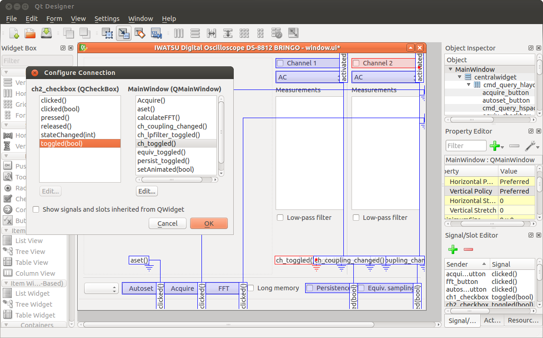The image size is (543, 338).
Task: Select the ch_toggled() slot in list
Action: [156, 144]
